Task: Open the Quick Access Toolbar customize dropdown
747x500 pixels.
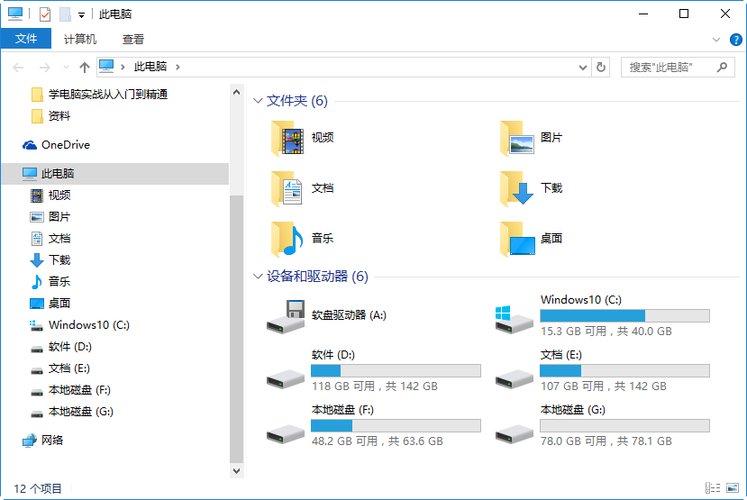Action: point(81,15)
